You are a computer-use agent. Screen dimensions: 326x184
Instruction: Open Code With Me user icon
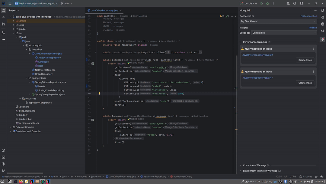pyautogui.click(x=288, y=3)
